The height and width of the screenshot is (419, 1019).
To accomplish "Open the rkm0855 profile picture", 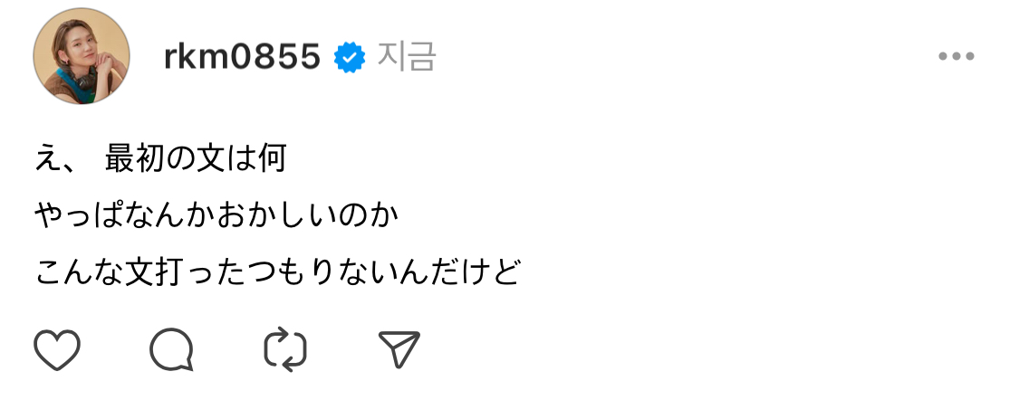I will click(82, 56).
